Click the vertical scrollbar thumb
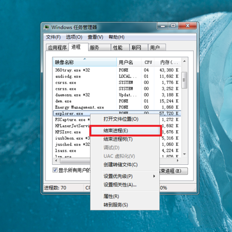The height and width of the screenshot is (232, 232). point(184,80)
